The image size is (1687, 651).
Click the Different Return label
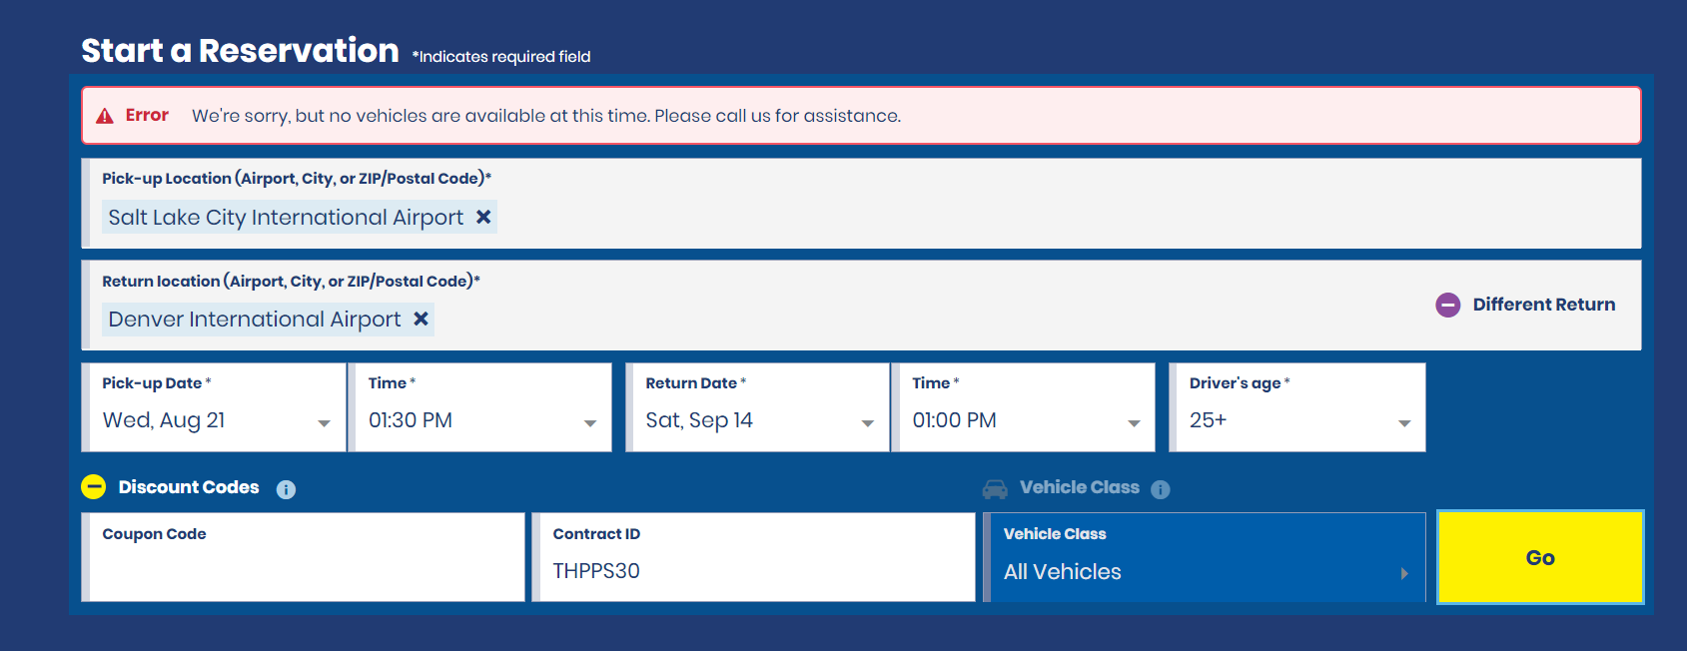coord(1543,305)
